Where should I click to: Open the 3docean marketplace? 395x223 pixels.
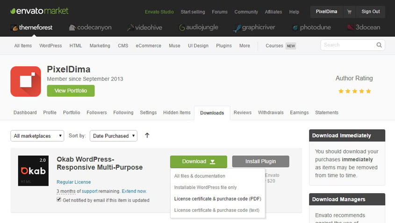364,28
